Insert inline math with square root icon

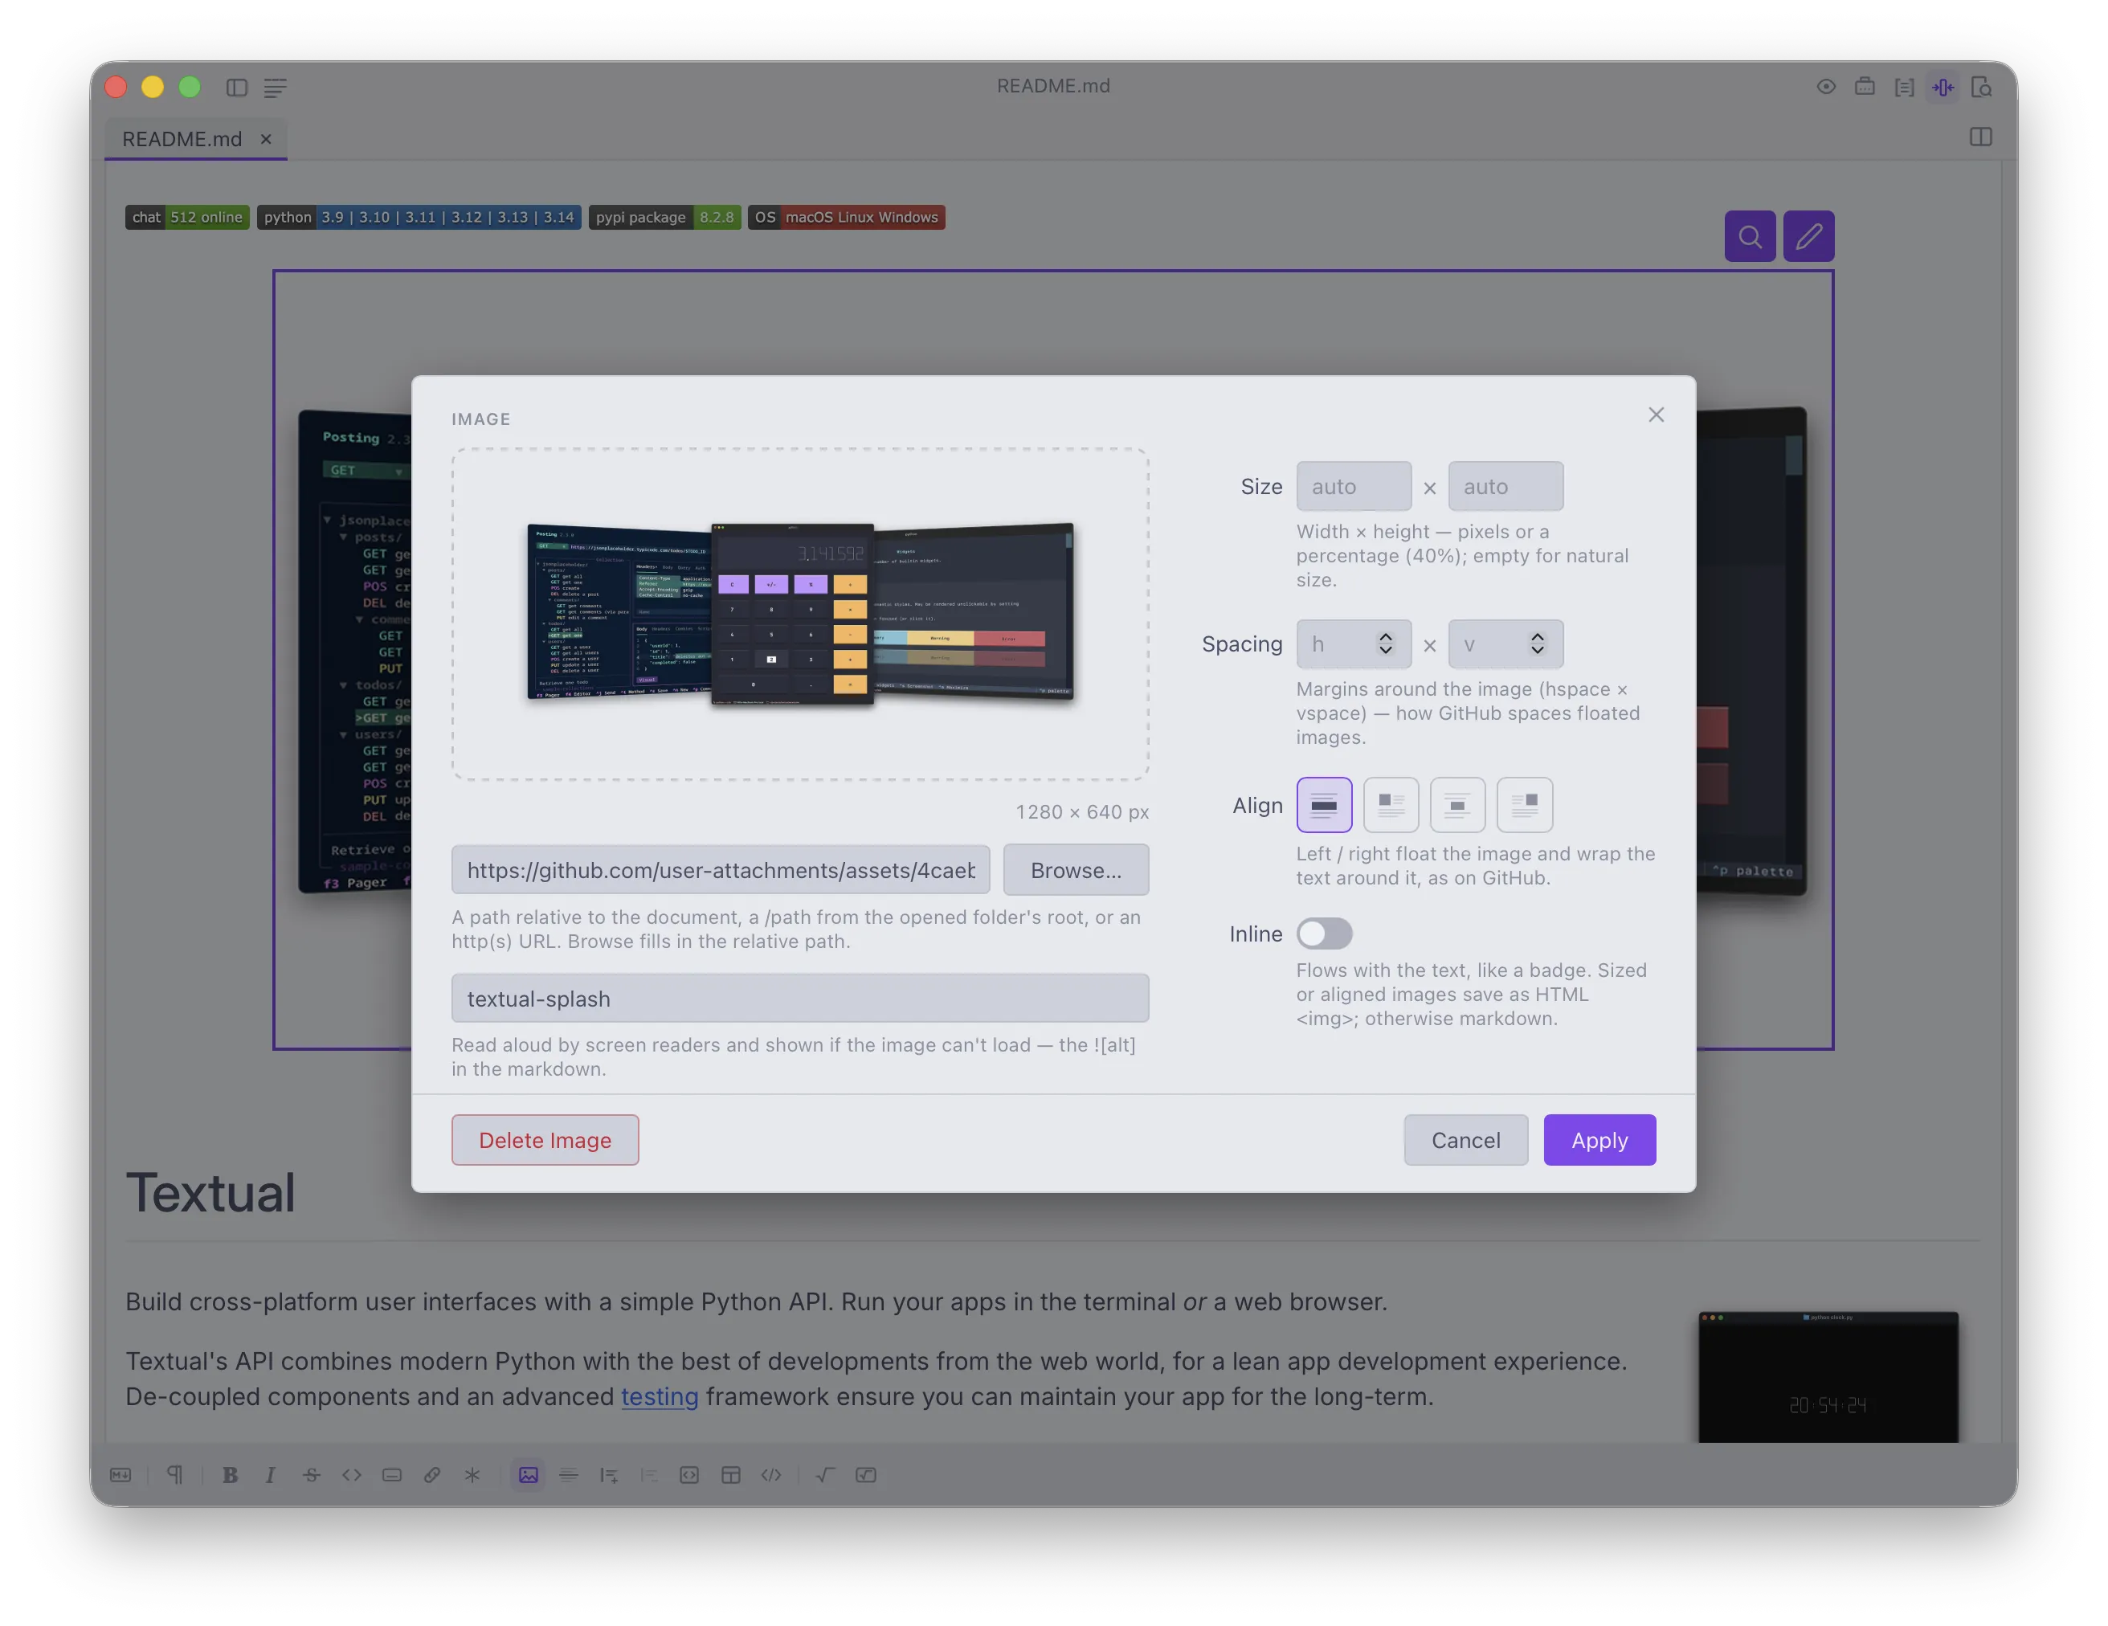tap(825, 1474)
